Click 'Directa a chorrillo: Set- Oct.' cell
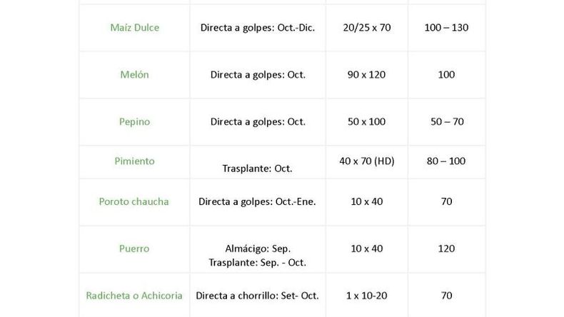 [x=257, y=296]
